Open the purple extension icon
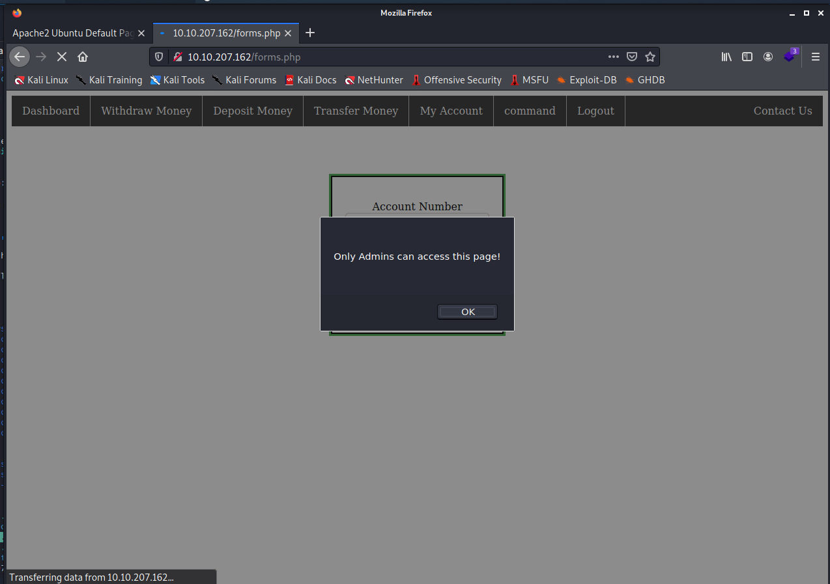830x584 pixels. point(790,56)
